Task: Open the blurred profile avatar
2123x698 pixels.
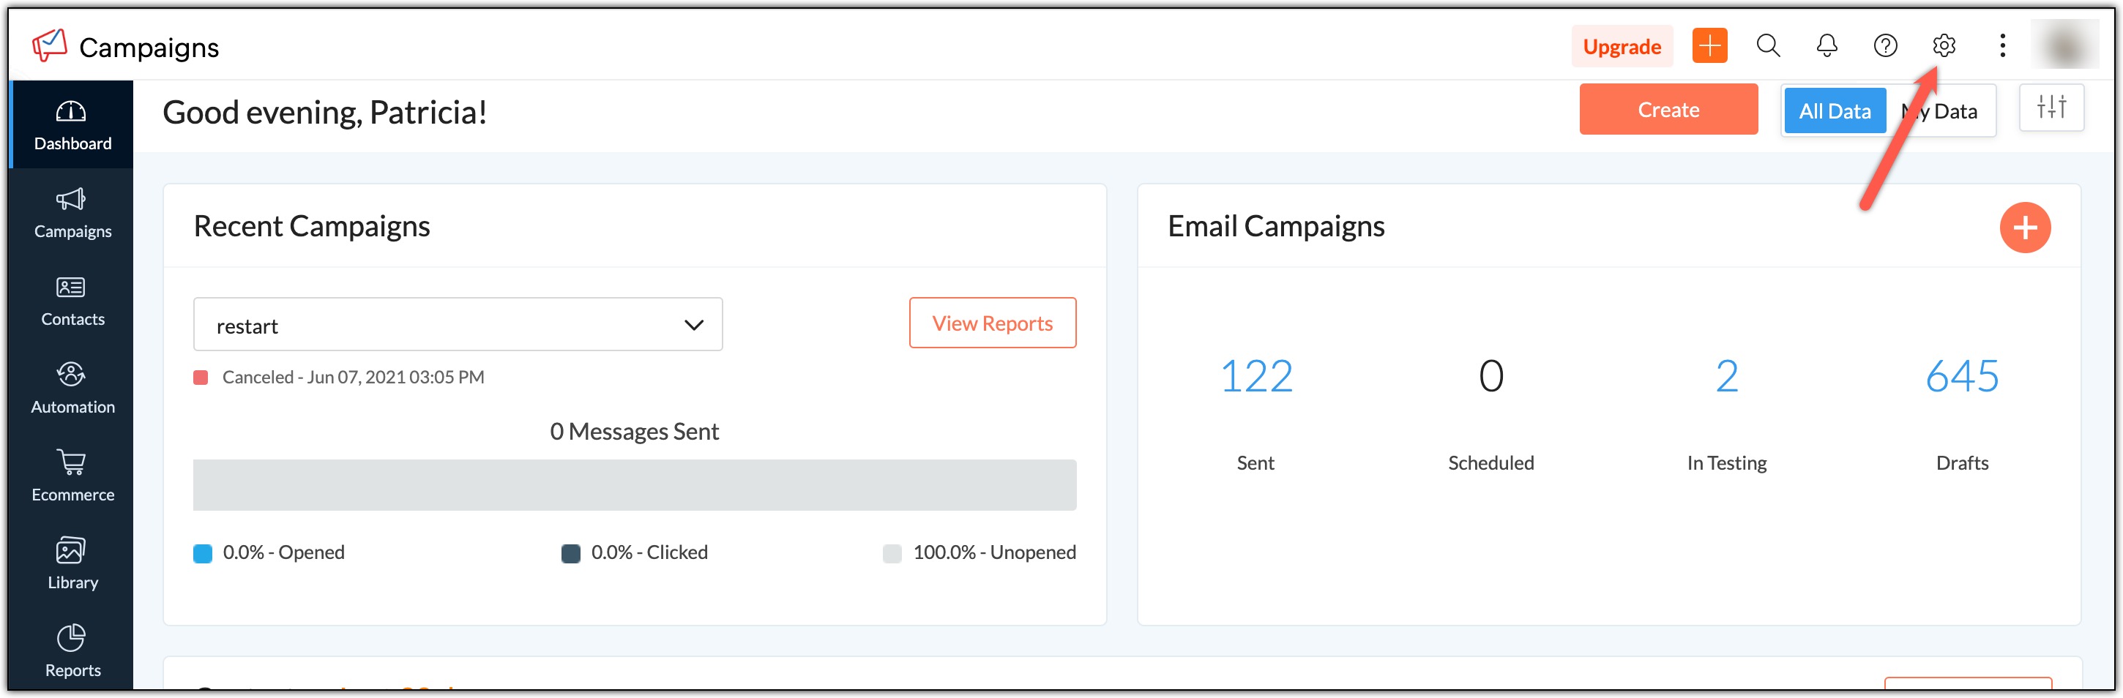Action: pos(2066,45)
